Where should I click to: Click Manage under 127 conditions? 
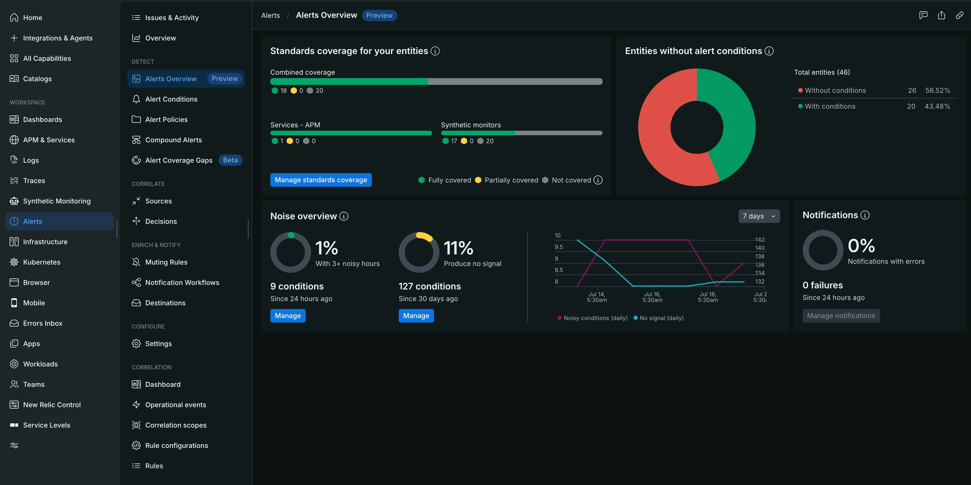click(x=416, y=316)
